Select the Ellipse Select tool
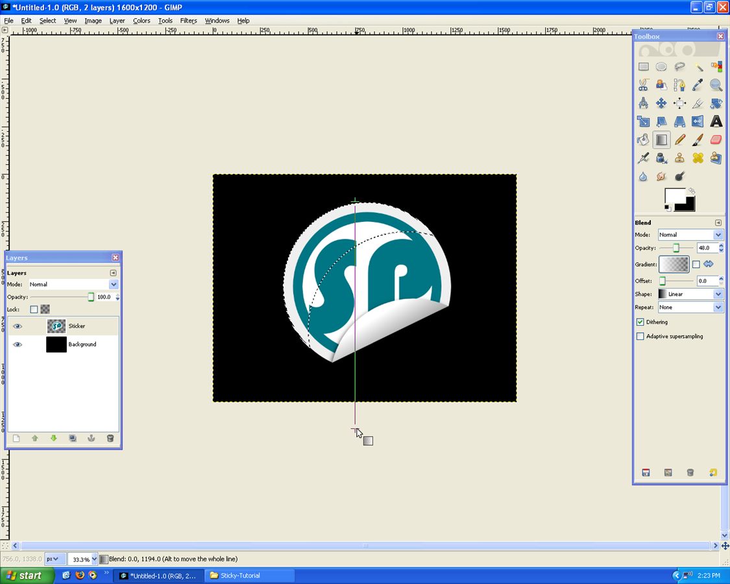730x584 pixels. (x=661, y=67)
